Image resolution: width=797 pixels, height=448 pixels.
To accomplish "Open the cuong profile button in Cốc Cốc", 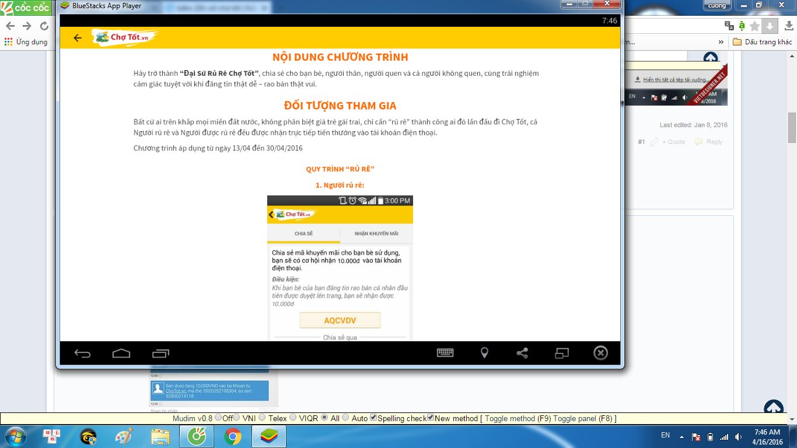I will coord(717,5).
